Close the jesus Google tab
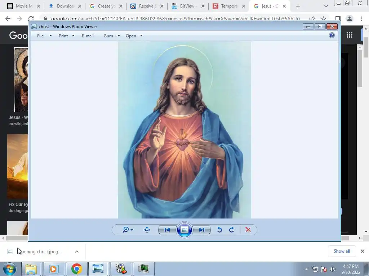 [284, 6]
